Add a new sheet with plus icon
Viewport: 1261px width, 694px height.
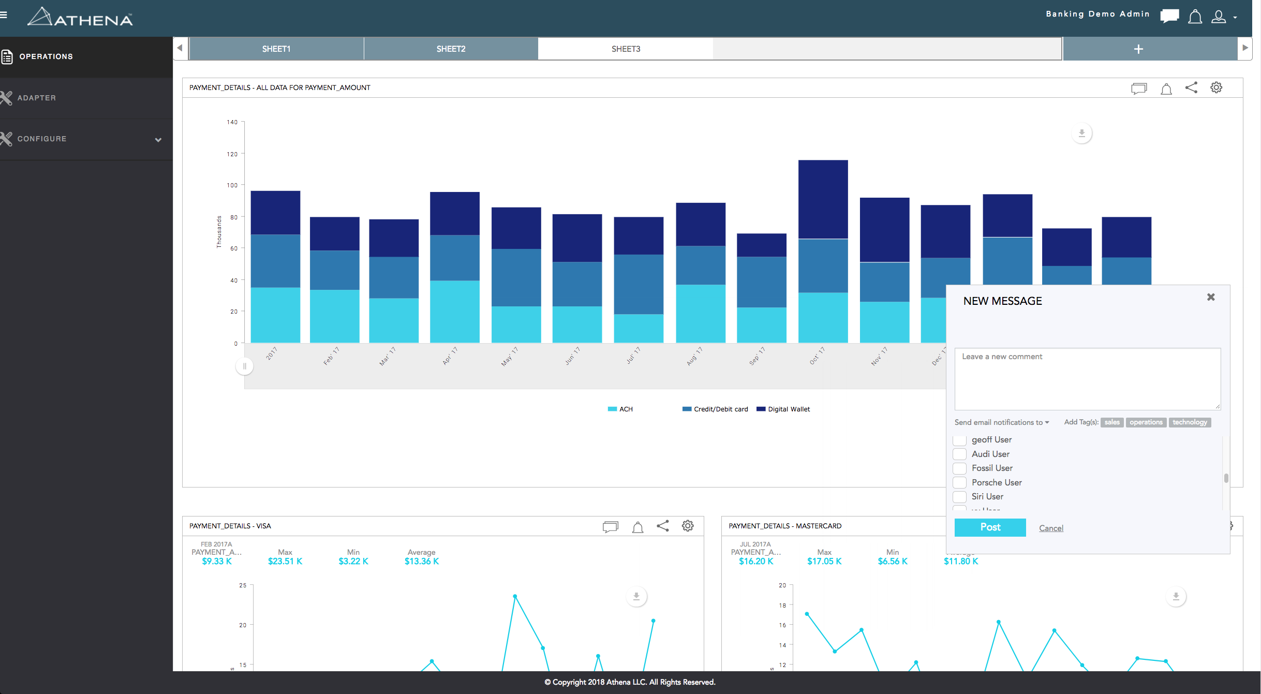coord(1138,49)
